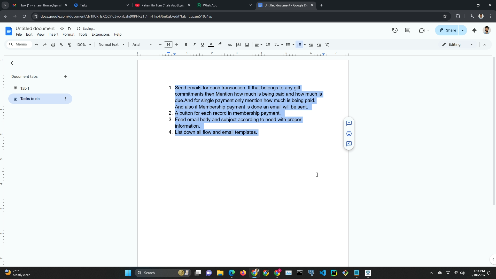Click the insert image icon

point(247,45)
